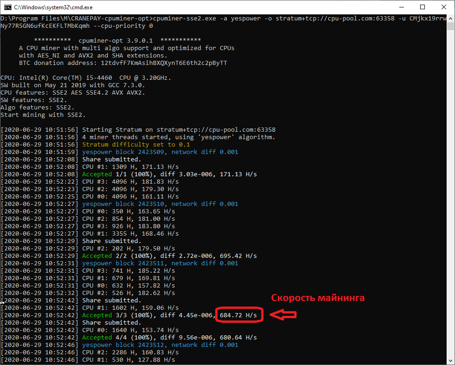Click the yellow Stratum difficulty set line

[136, 144]
